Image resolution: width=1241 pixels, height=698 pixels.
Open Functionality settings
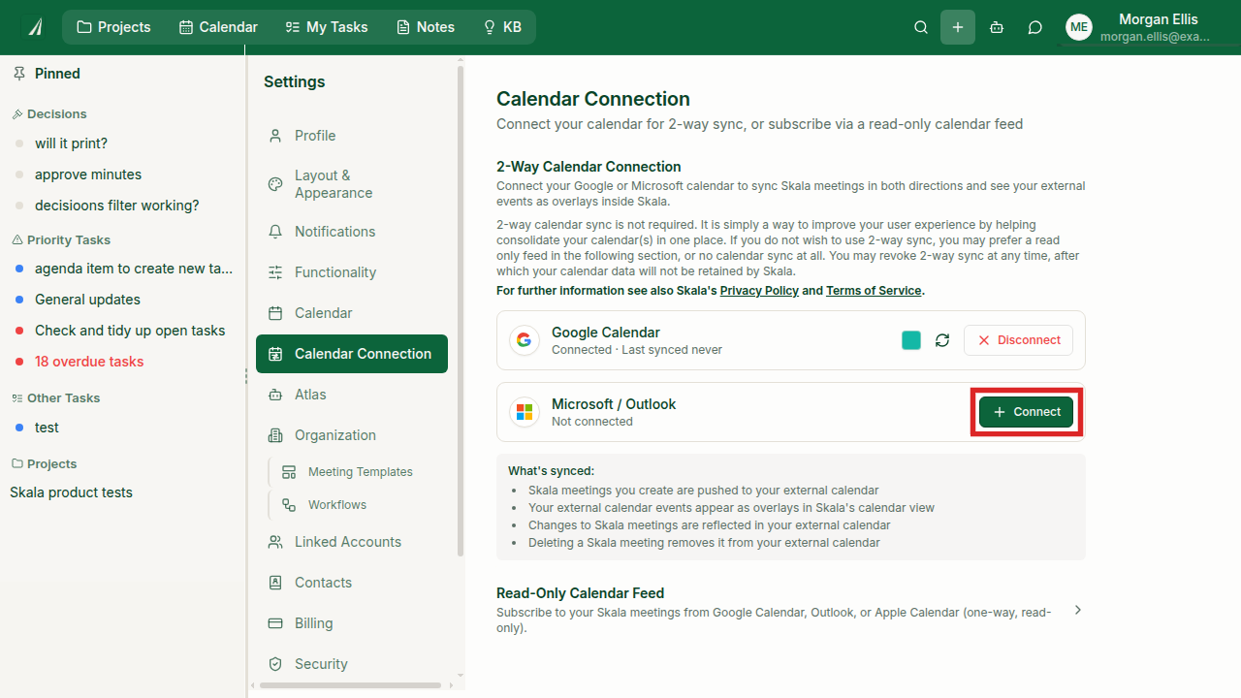(x=352, y=272)
